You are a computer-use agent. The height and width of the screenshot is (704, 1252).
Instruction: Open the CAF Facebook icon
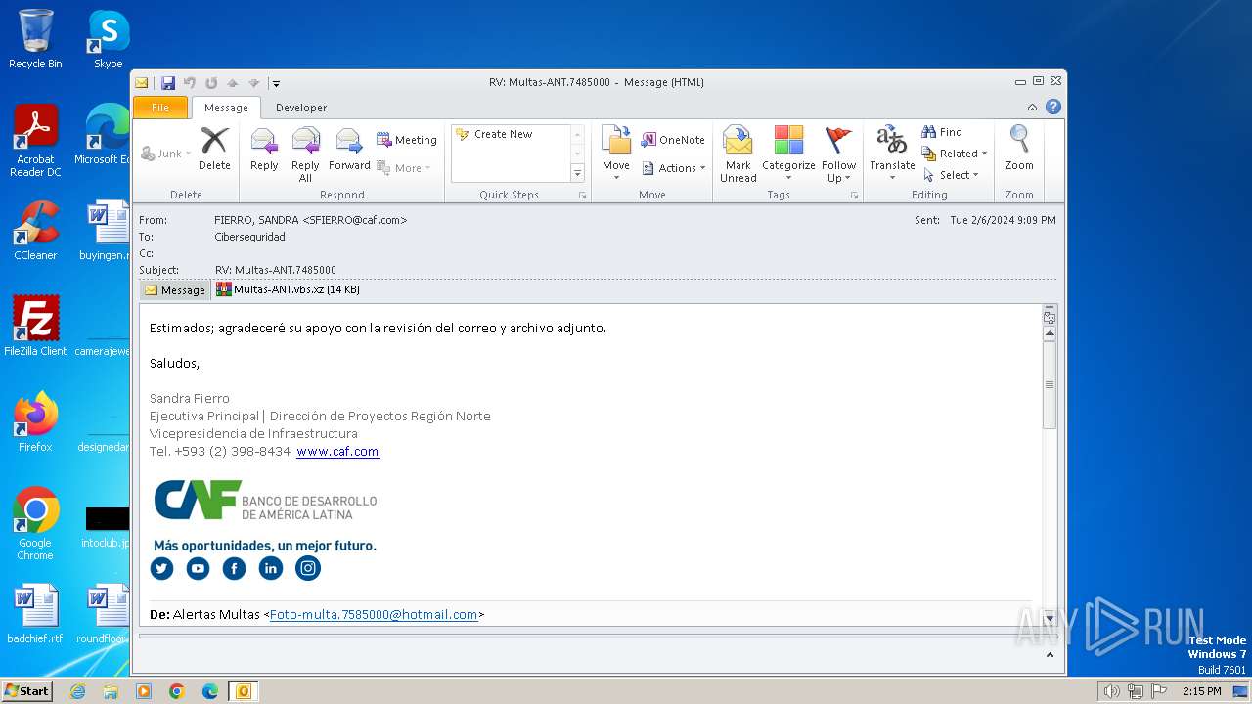click(x=234, y=568)
